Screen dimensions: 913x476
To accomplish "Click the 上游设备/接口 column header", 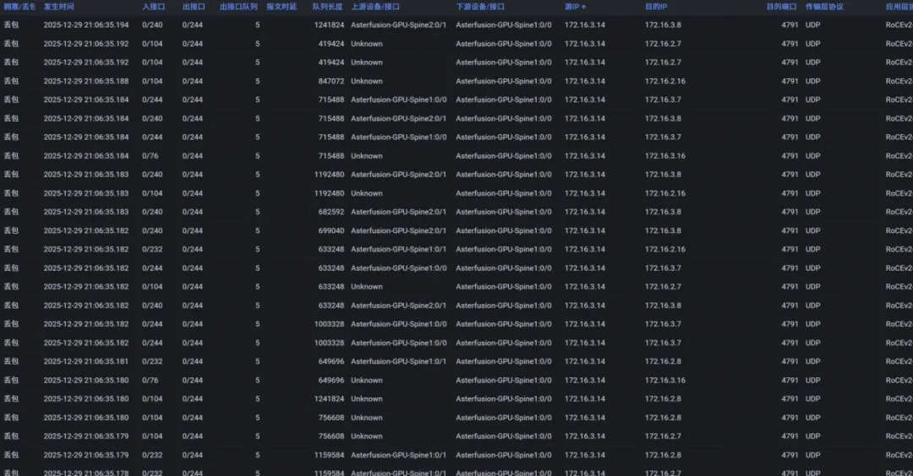I will pos(376,6).
